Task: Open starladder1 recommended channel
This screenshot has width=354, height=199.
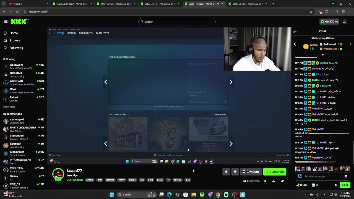Action: (x=24, y=137)
